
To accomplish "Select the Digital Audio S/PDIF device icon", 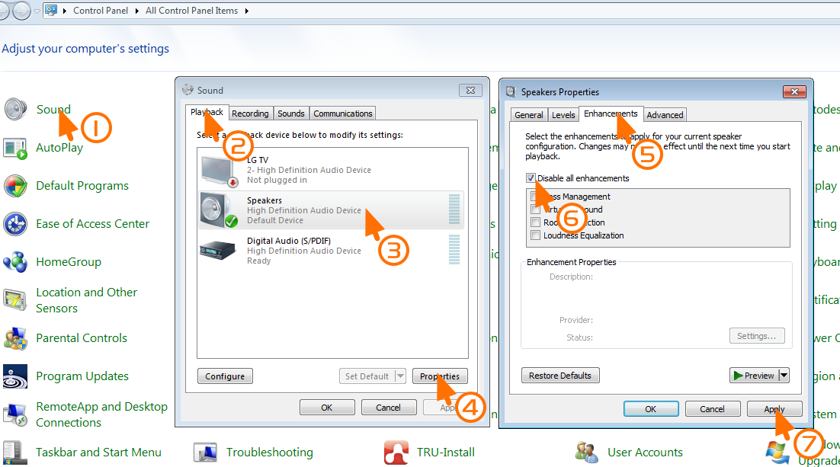I will coord(217,250).
